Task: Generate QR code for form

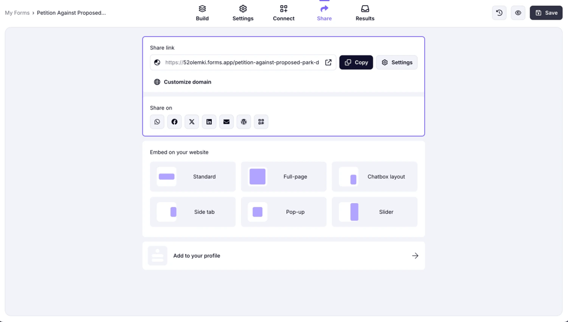Action: (261, 122)
